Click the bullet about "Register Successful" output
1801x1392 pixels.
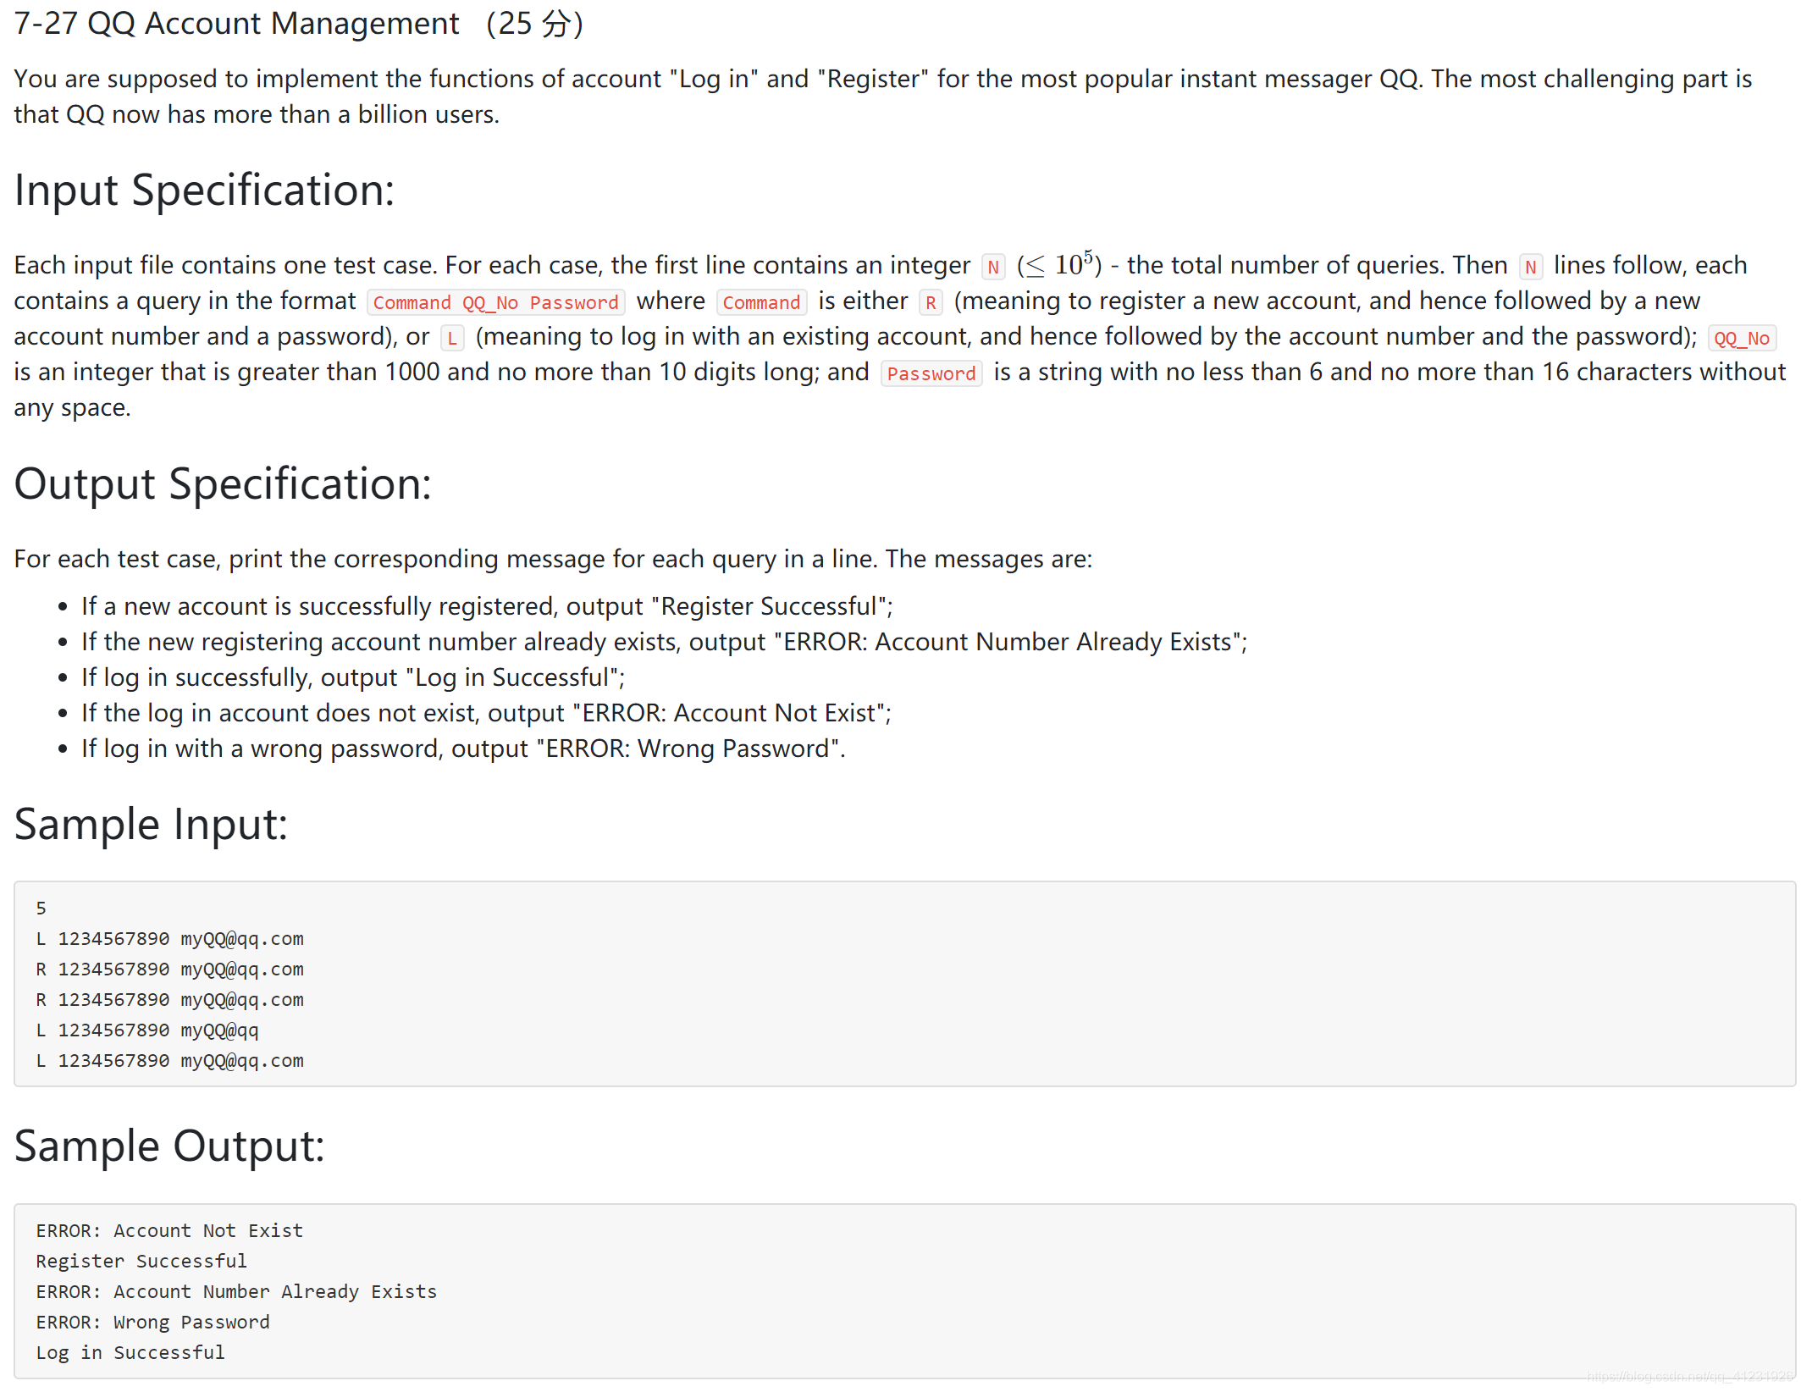(x=487, y=606)
